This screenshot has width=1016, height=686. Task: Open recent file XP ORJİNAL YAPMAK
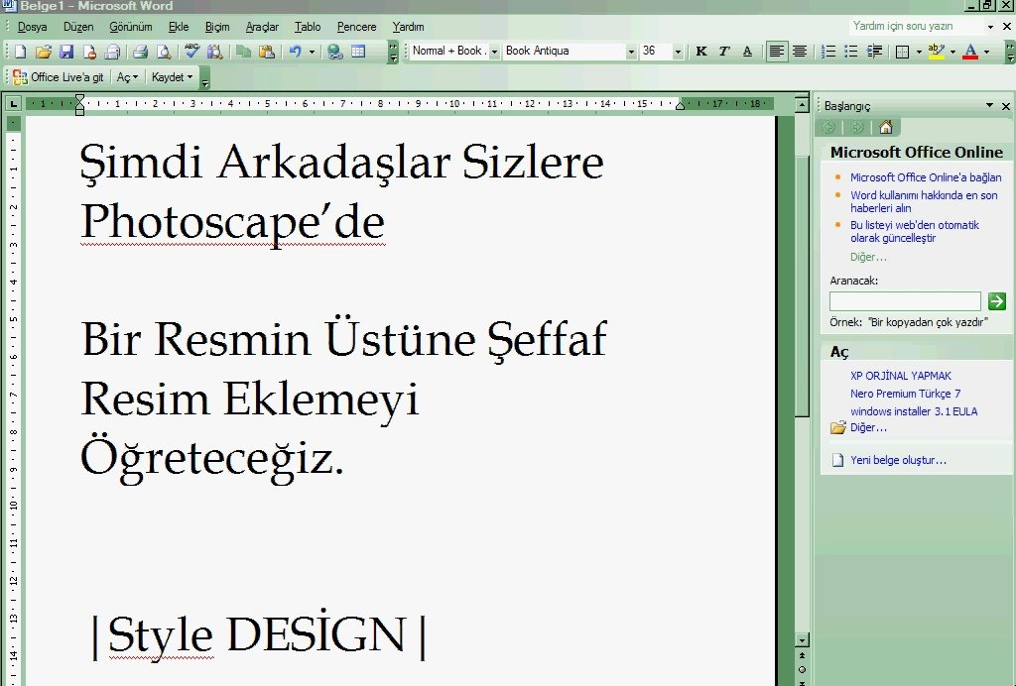pos(901,376)
